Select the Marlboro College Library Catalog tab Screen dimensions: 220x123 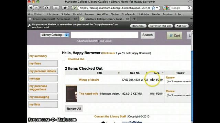(104, 19)
